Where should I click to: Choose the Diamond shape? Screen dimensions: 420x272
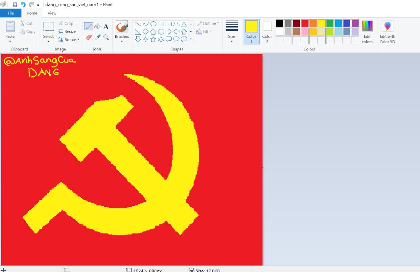point(146,32)
